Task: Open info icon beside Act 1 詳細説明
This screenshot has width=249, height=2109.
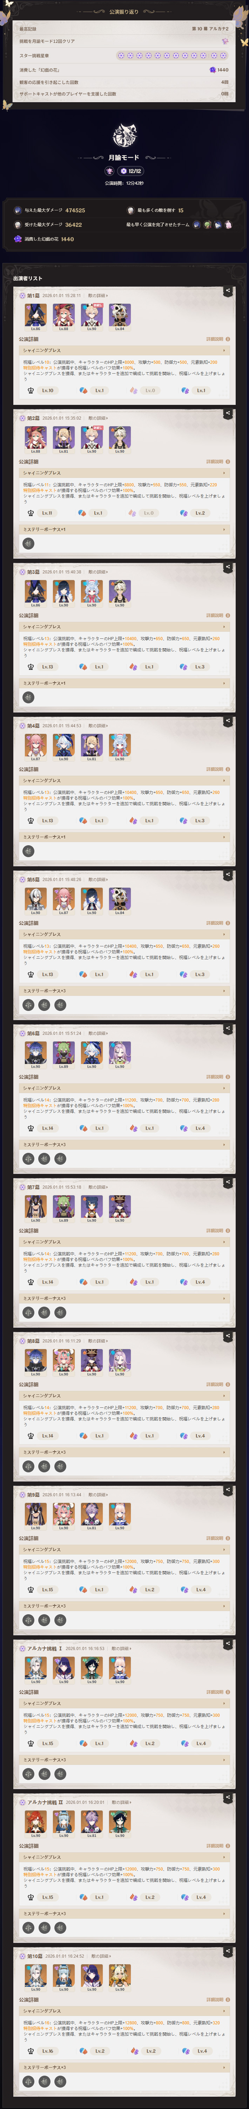Action: (228, 339)
